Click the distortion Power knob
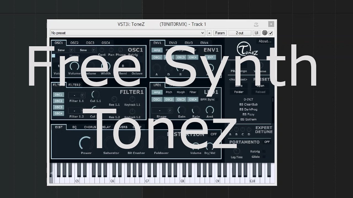Viewport: 353px width, 198px height. [x=86, y=143]
